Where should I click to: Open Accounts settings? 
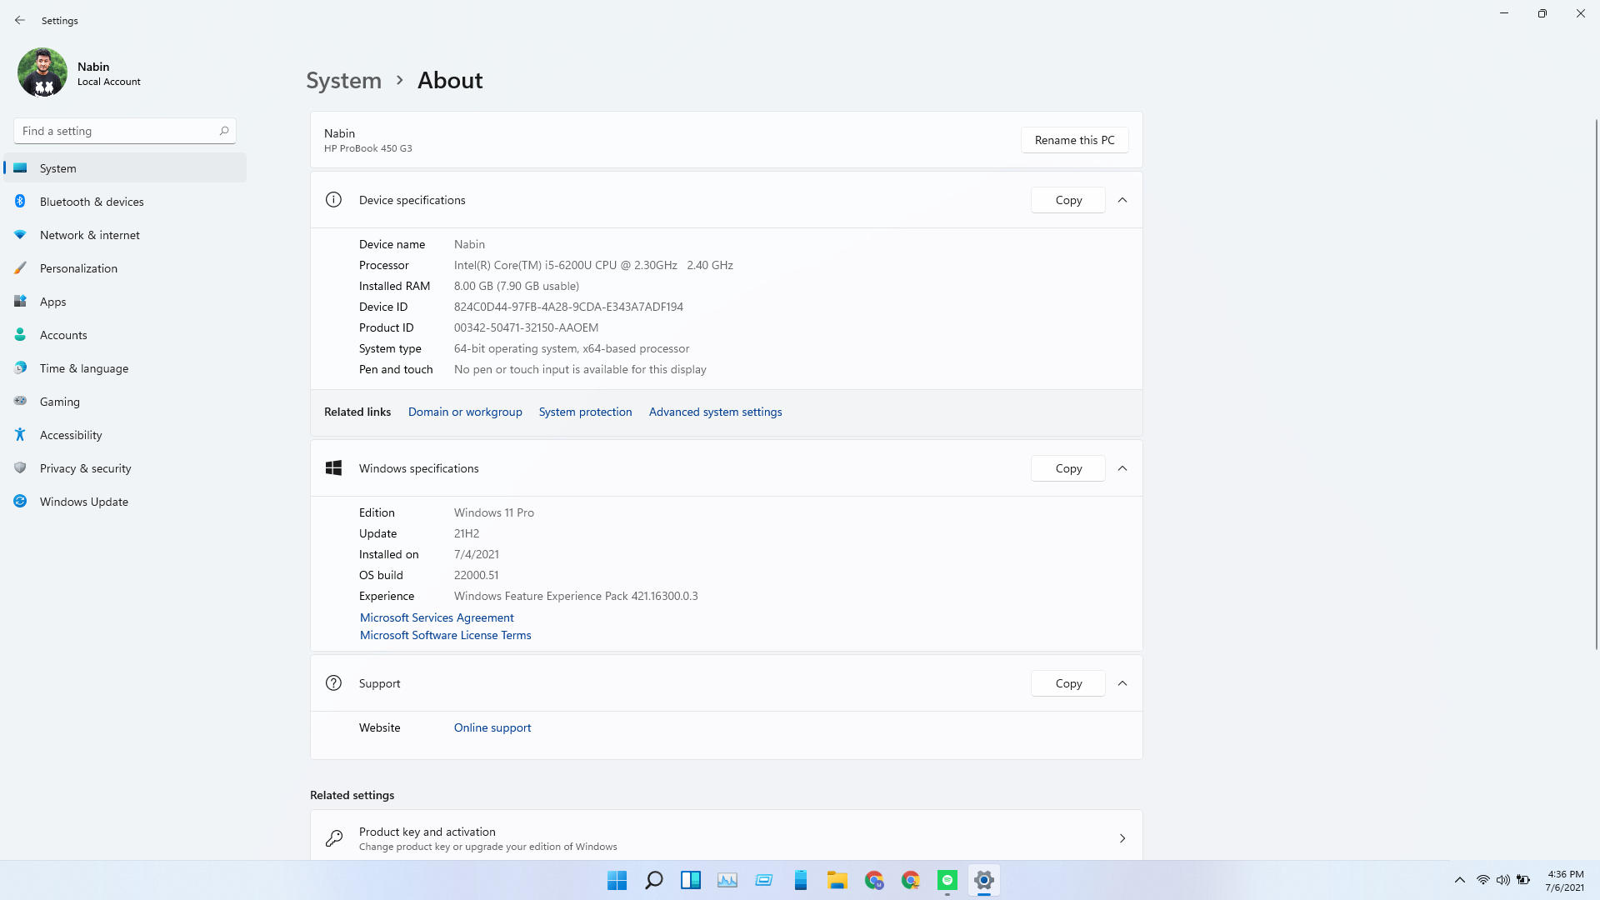[x=125, y=335]
